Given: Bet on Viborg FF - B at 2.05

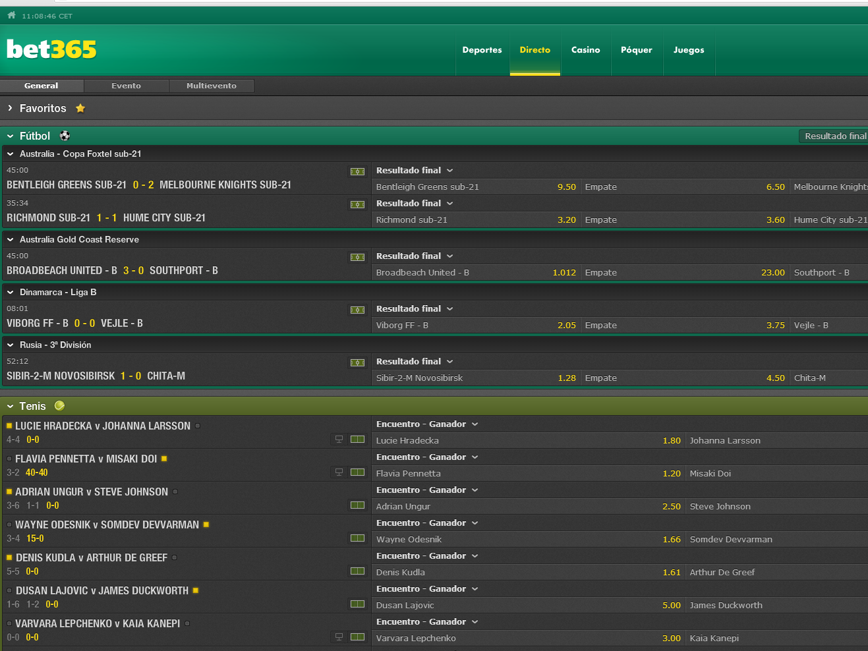Looking at the screenshot, I should pyautogui.click(x=476, y=325).
